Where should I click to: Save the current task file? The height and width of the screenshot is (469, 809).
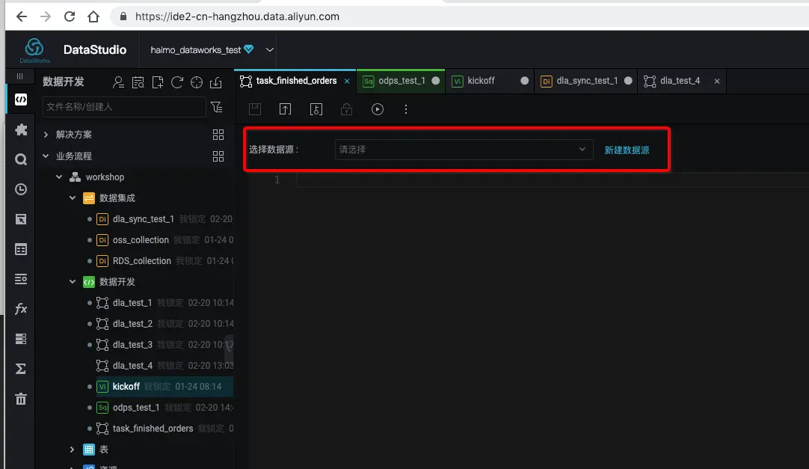[254, 109]
